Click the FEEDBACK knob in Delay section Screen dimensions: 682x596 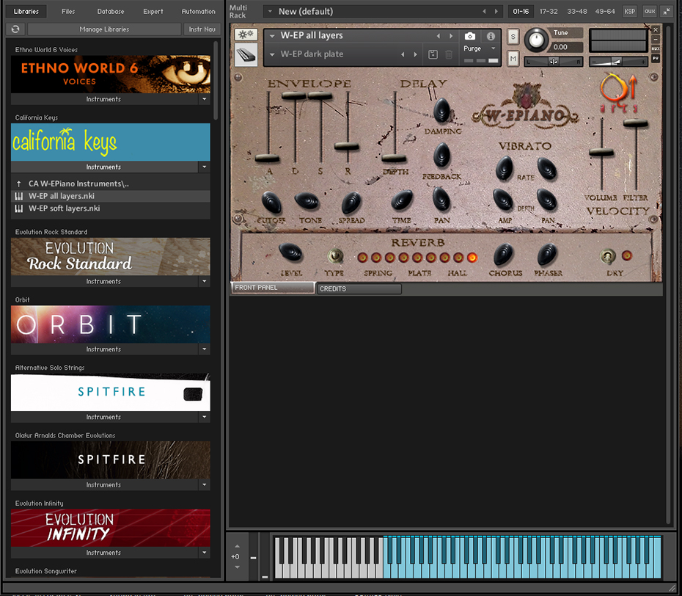(x=442, y=156)
